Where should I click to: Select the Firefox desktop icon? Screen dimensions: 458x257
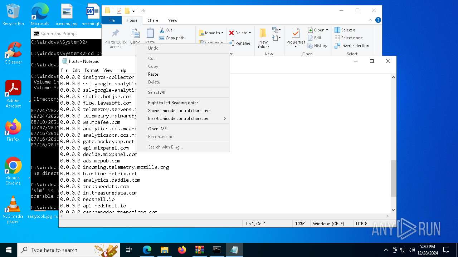pos(13,130)
